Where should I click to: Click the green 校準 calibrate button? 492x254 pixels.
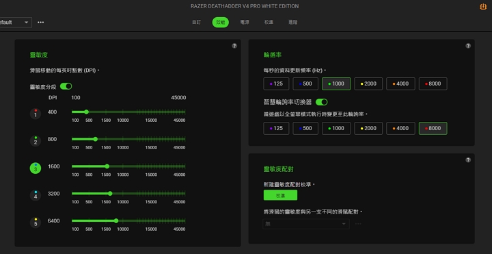point(280,195)
